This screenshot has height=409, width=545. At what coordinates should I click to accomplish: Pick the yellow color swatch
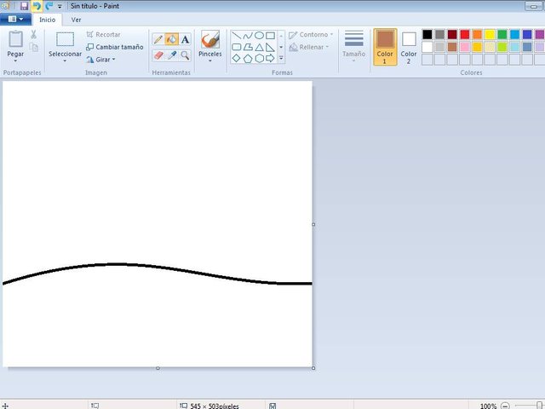(490, 34)
